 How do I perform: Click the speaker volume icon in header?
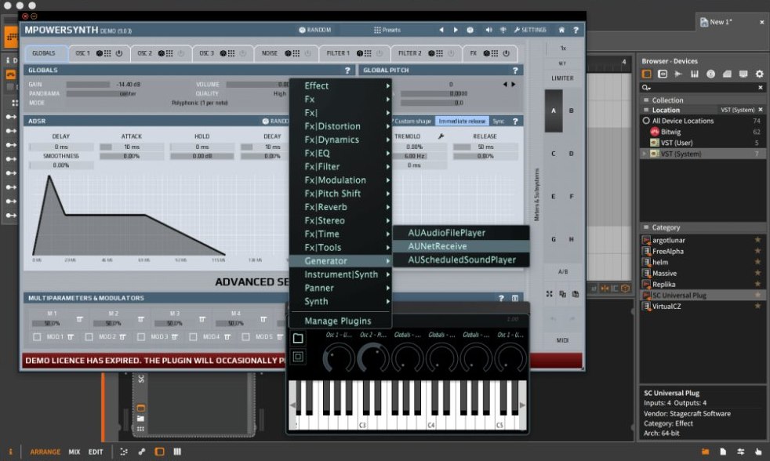(489, 30)
